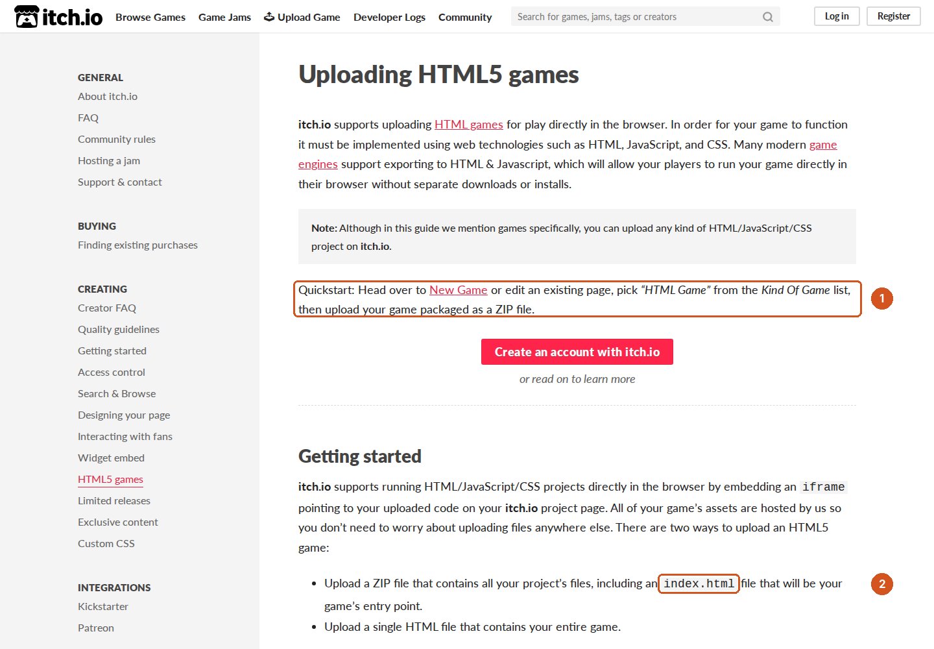The image size is (934, 649).
Task: Click the 'or read on to learn more' text
Action: click(x=577, y=379)
